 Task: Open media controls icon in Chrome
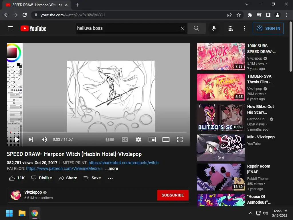259,15
